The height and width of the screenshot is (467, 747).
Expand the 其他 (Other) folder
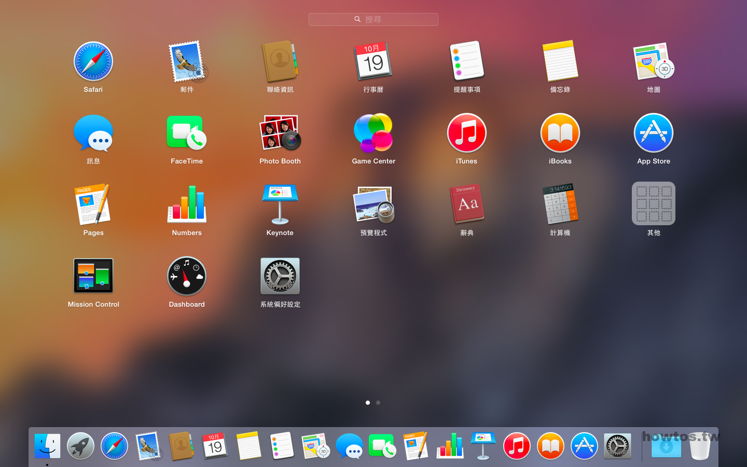654,204
